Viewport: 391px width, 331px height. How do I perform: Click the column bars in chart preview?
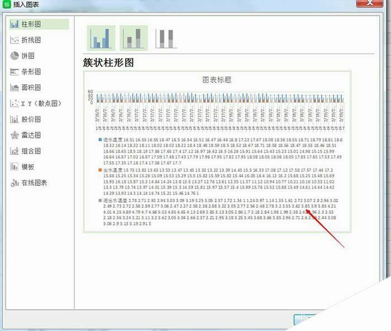click(220, 98)
